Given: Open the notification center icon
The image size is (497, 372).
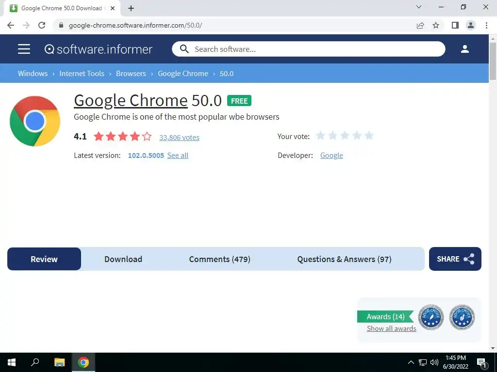Looking at the screenshot, I should [x=482, y=363].
